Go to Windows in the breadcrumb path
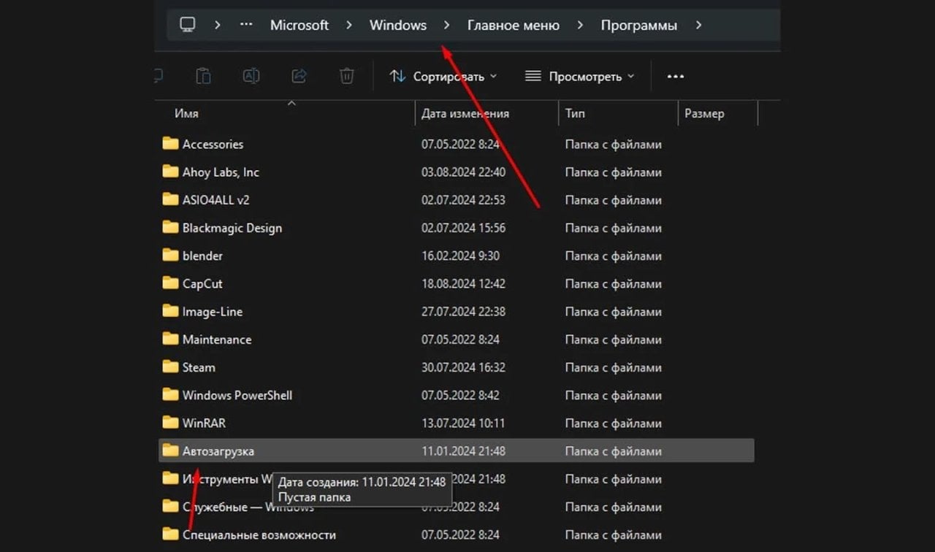 pos(397,25)
